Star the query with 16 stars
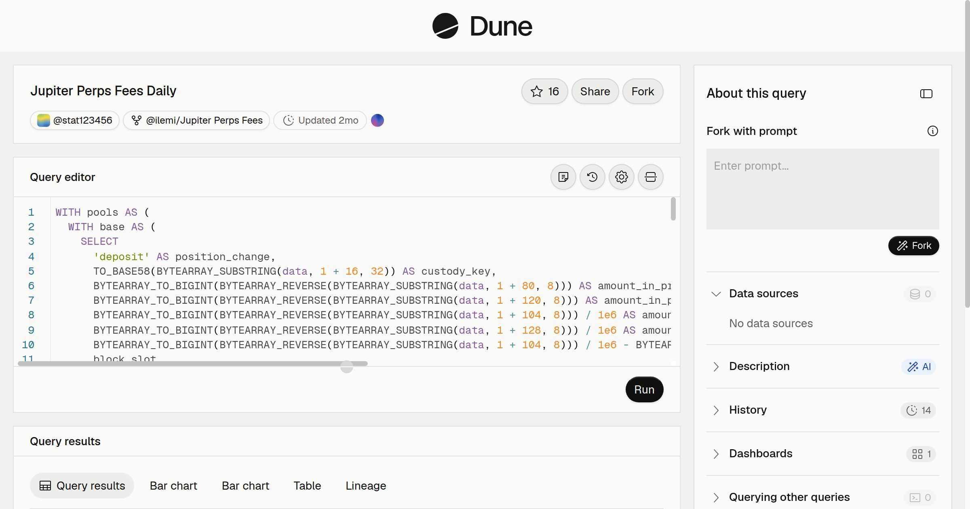The height and width of the screenshot is (509, 970). [544, 91]
